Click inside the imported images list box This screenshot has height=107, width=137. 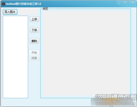(15, 57)
